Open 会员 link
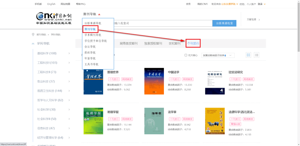The height and width of the screenshot is (146, 300). point(188,4)
